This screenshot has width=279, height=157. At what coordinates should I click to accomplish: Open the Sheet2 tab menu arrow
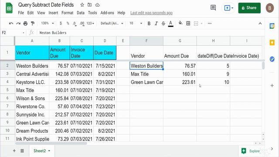pos(49,151)
